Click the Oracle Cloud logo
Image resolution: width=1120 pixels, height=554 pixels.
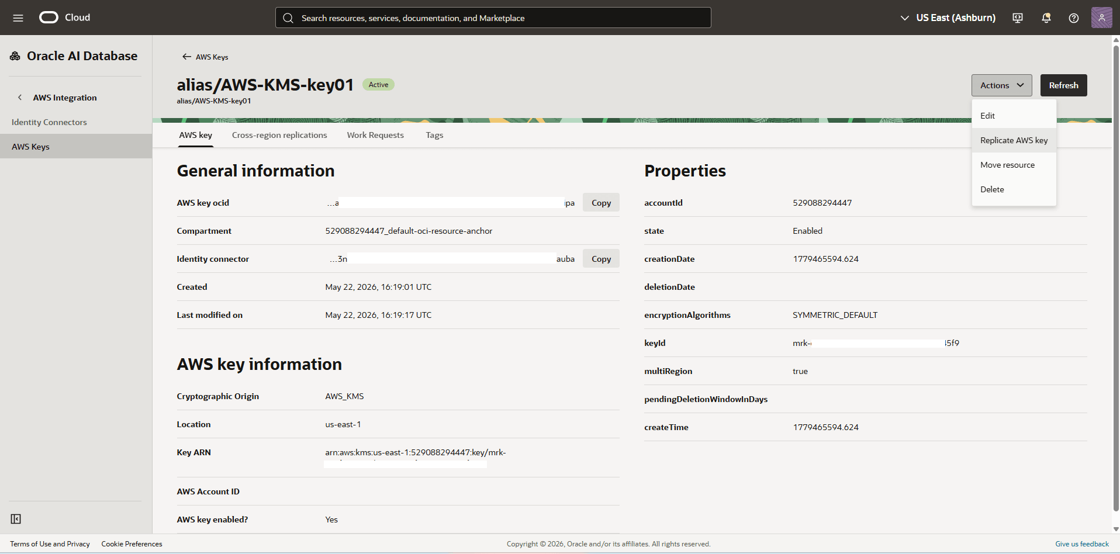pyautogui.click(x=64, y=18)
